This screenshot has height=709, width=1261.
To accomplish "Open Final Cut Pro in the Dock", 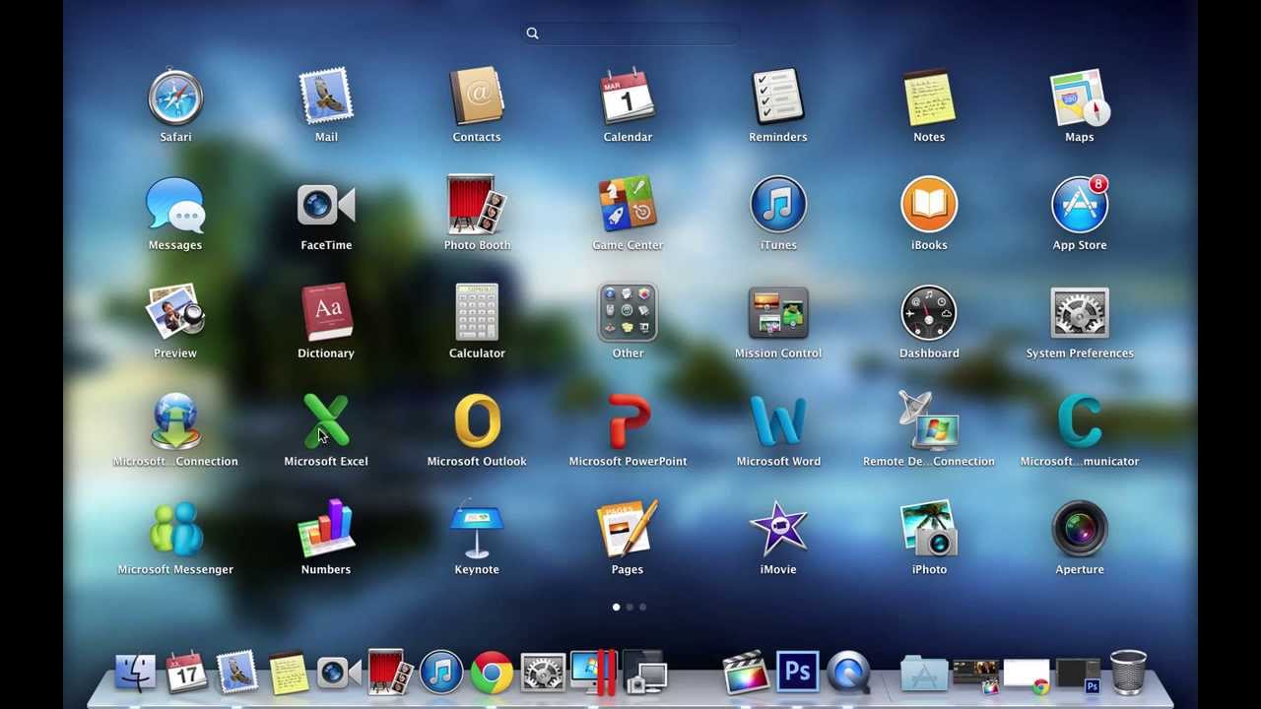I will (x=746, y=673).
